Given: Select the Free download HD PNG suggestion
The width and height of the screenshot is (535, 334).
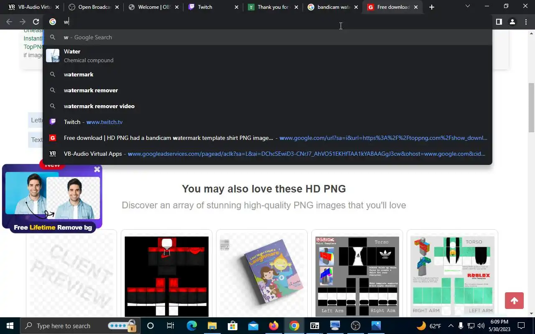Looking at the screenshot, I should coord(267,138).
